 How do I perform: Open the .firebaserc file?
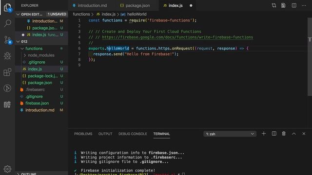pos(42,89)
